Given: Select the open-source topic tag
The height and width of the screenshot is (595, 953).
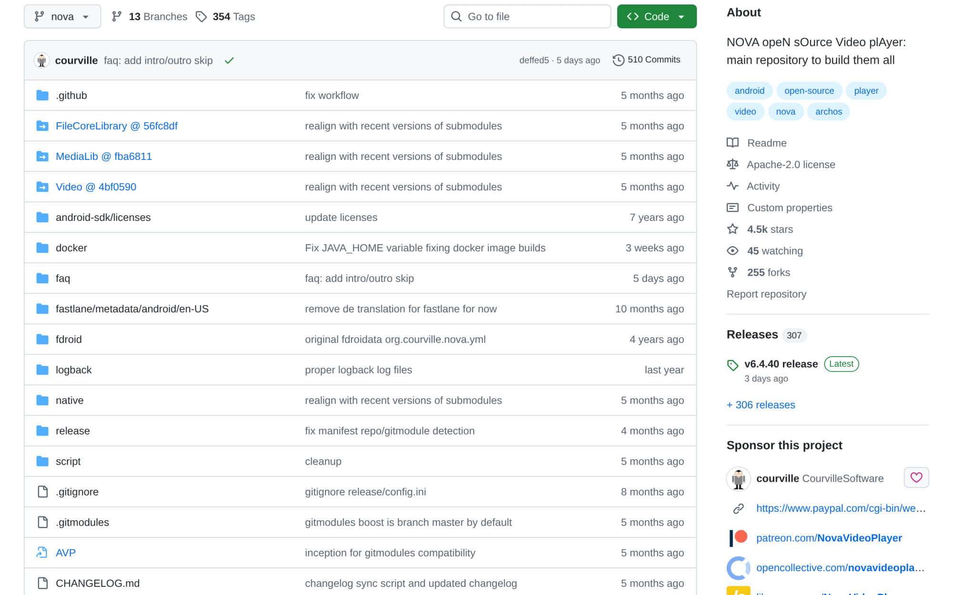Looking at the screenshot, I should pyautogui.click(x=809, y=91).
